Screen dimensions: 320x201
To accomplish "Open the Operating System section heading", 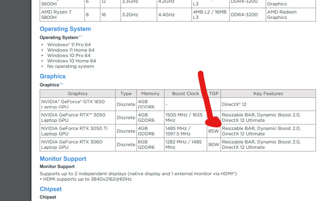I will (x=65, y=29).
